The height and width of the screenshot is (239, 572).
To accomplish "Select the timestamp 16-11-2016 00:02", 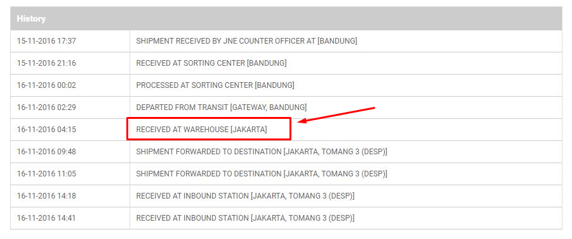I will coord(46,85).
